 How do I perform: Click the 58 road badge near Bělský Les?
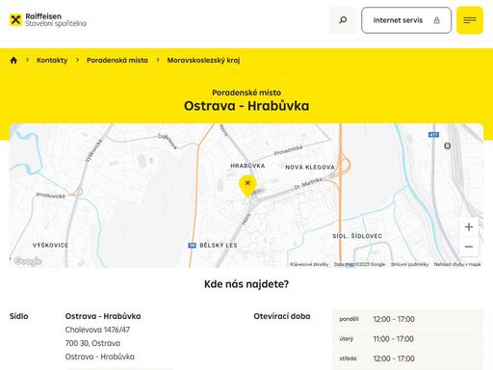tap(192, 246)
